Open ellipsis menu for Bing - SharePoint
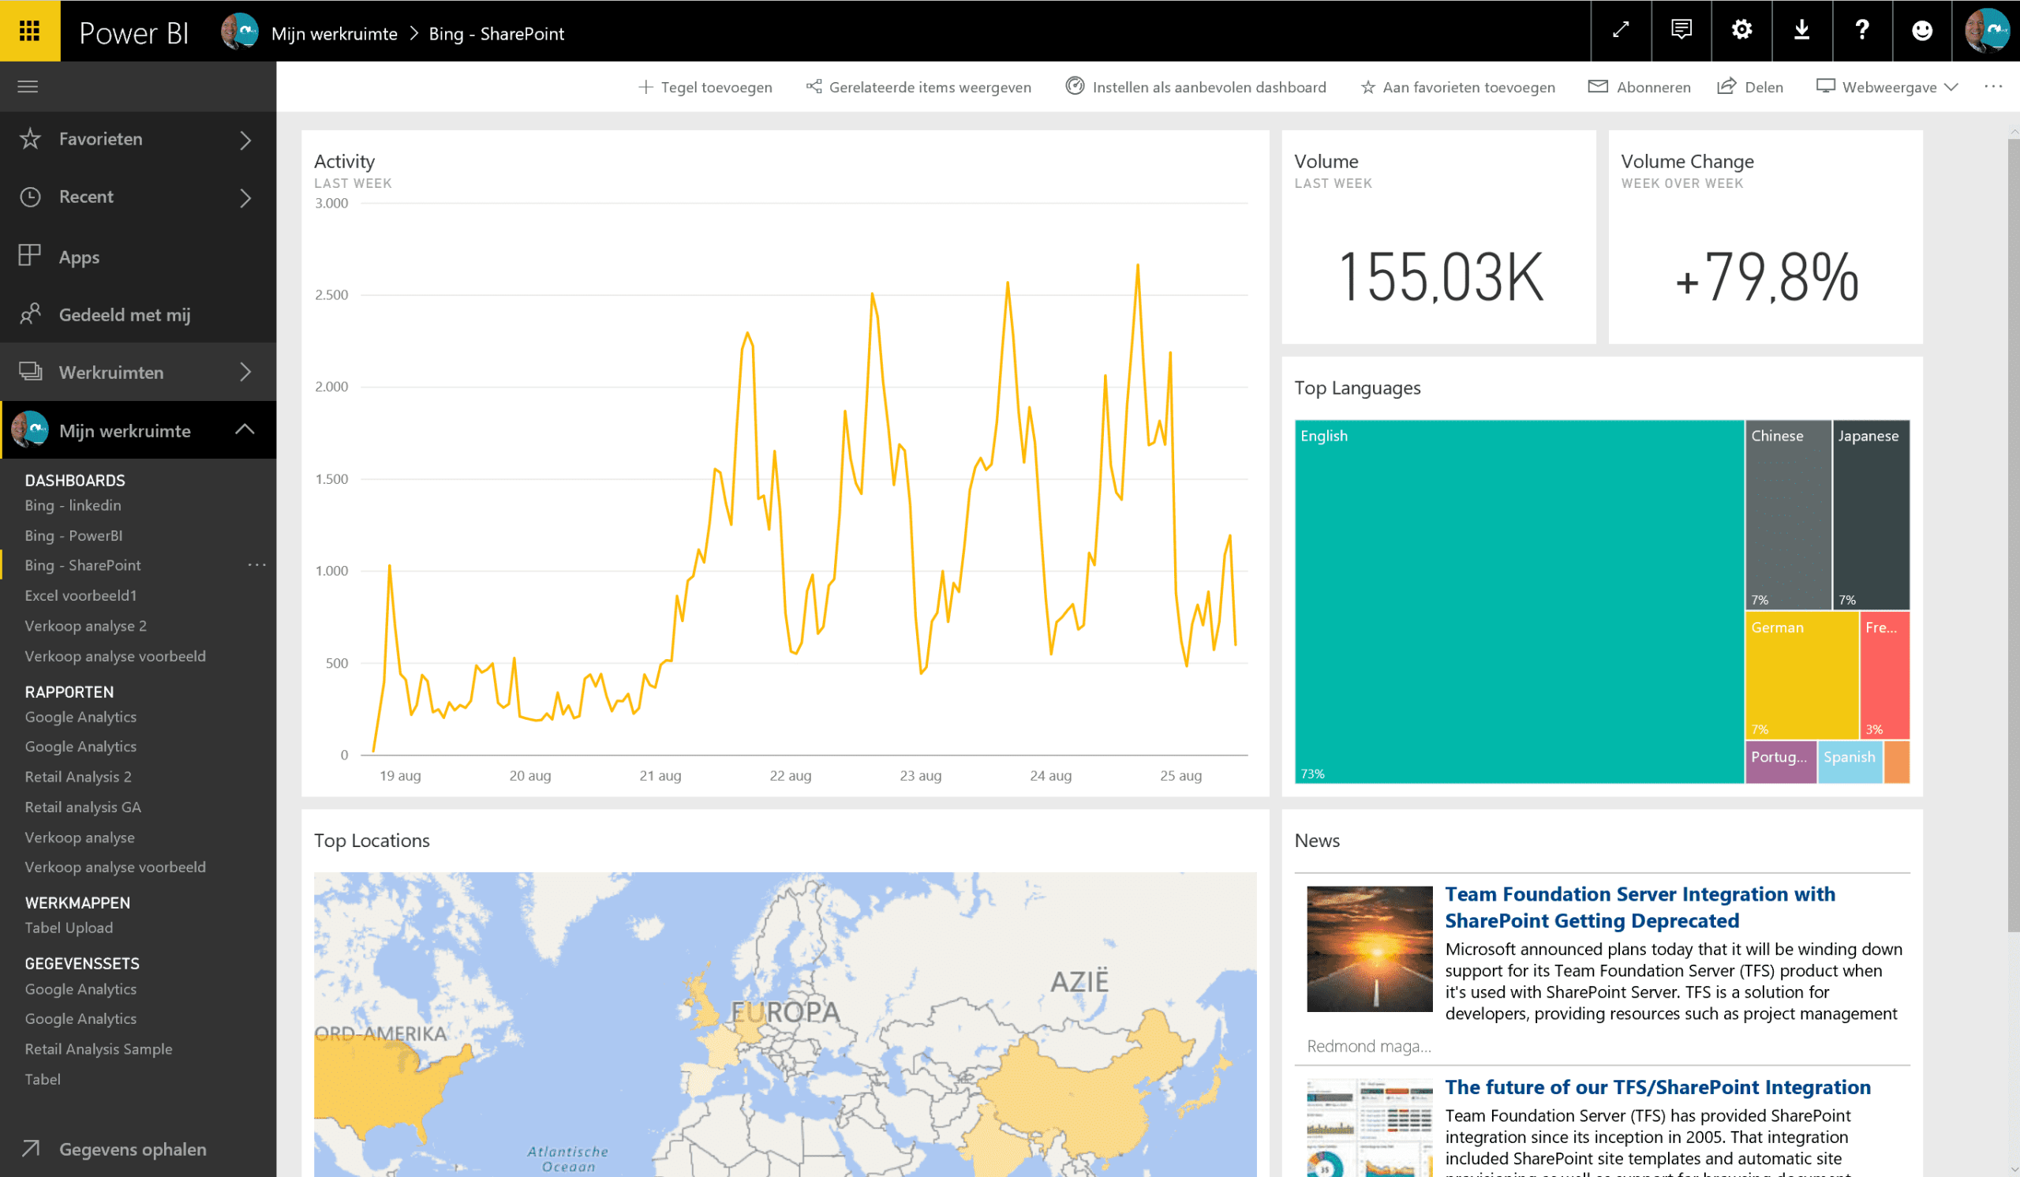The height and width of the screenshot is (1177, 2020). [256, 564]
